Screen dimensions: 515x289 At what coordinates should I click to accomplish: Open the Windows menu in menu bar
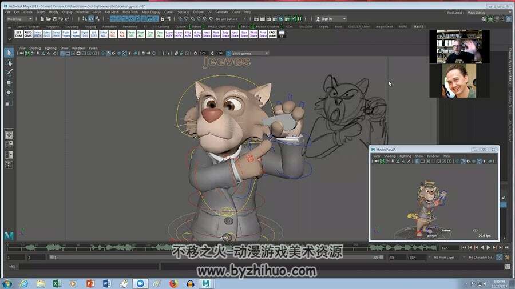(x=82, y=12)
